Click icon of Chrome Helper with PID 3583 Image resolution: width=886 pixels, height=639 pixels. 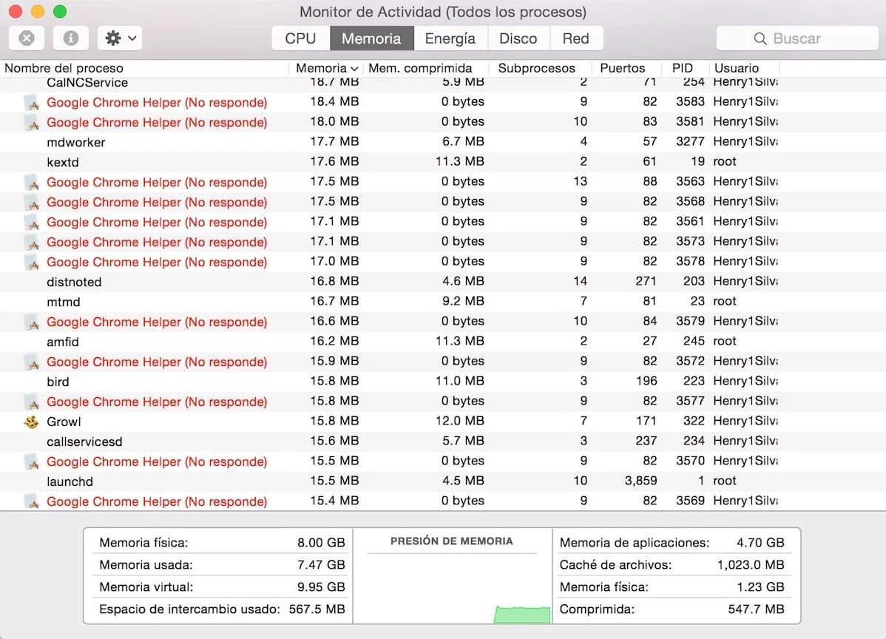coord(32,103)
